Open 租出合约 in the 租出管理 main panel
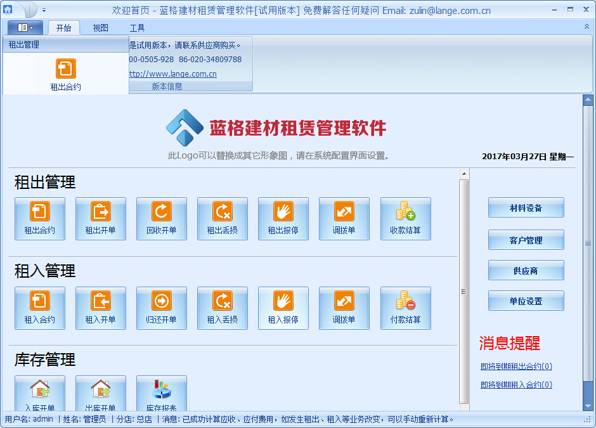The height and width of the screenshot is (428, 596). pyautogui.click(x=40, y=219)
